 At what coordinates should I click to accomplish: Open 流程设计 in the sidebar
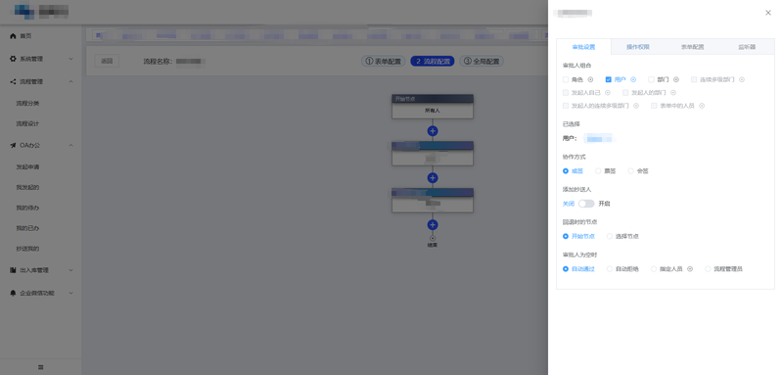click(x=27, y=123)
